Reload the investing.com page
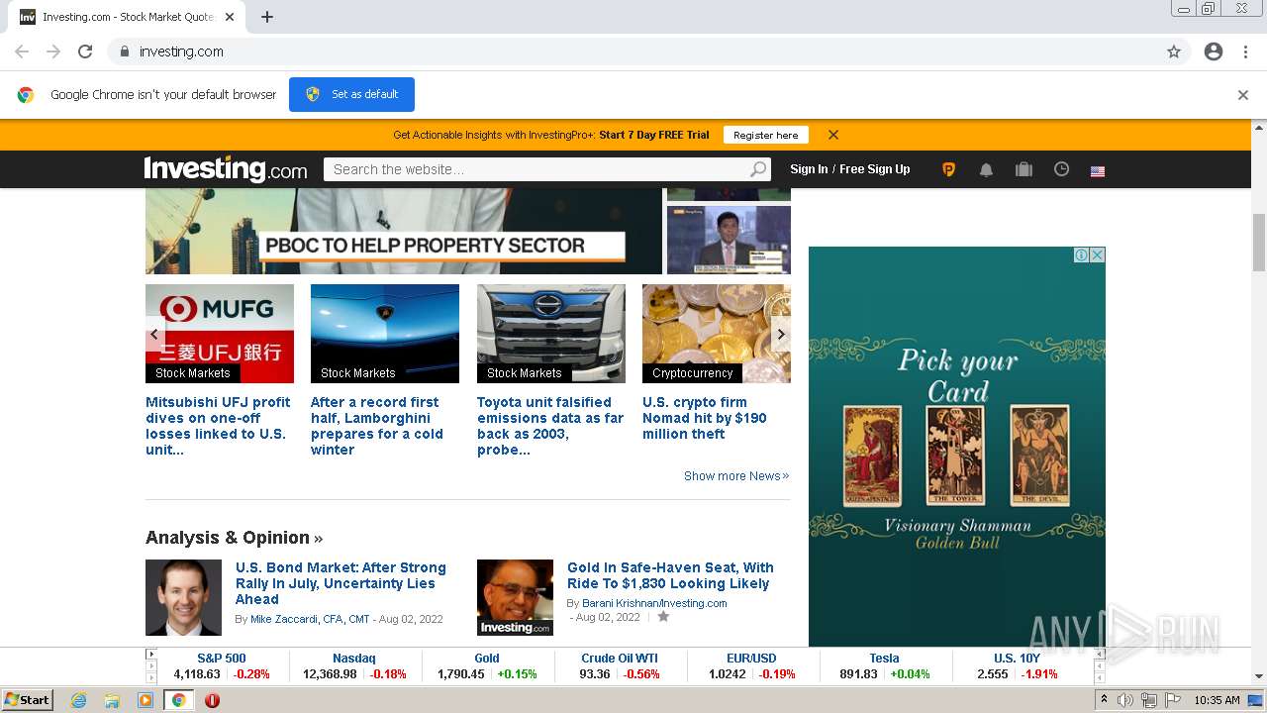Viewport: 1267px width, 713px height. [85, 51]
